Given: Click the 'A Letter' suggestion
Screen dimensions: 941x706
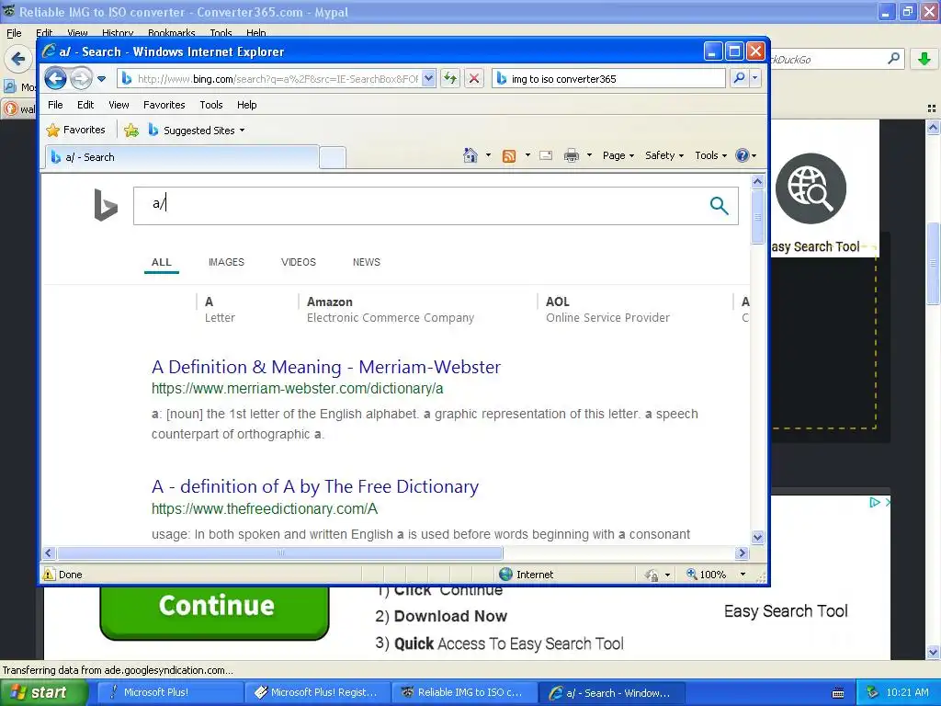Looking at the screenshot, I should 220,309.
